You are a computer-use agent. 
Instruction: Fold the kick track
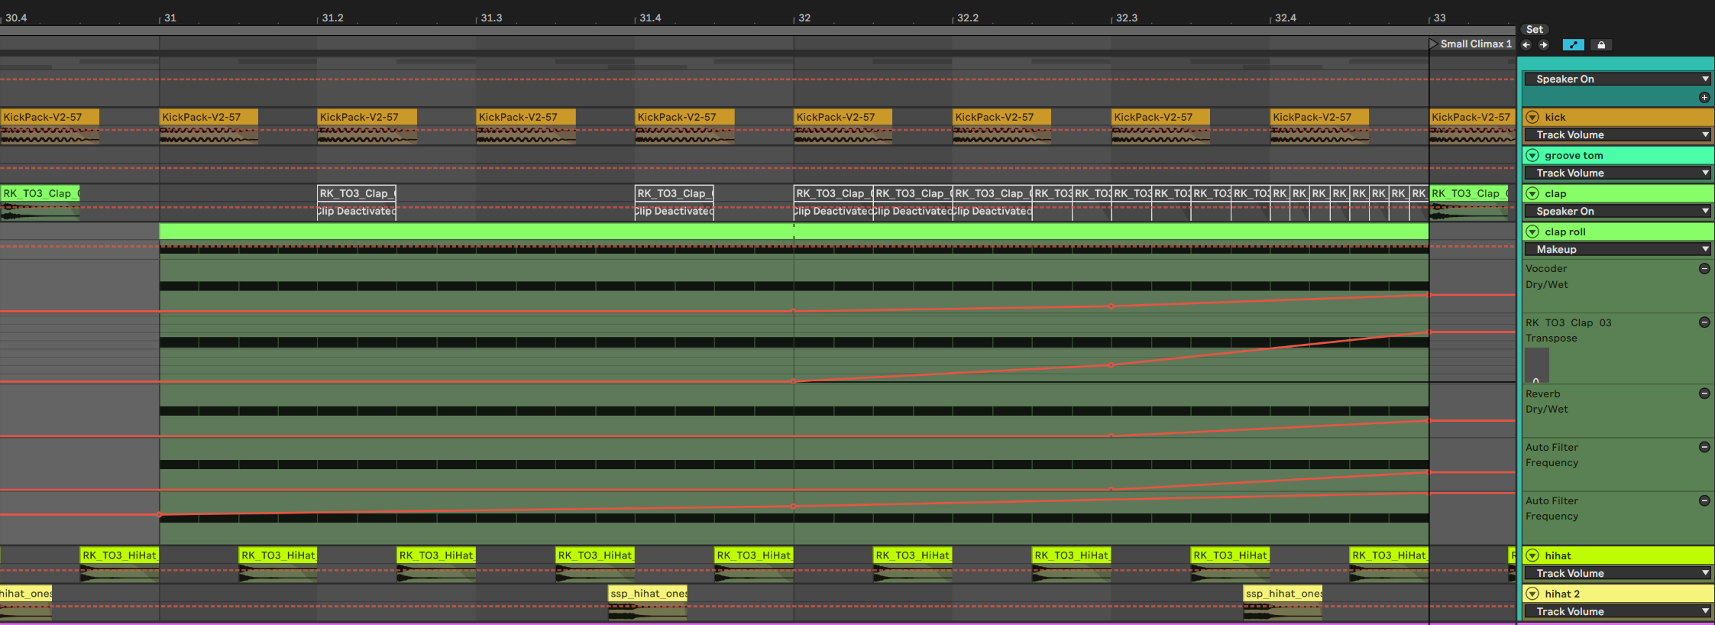click(x=1532, y=117)
